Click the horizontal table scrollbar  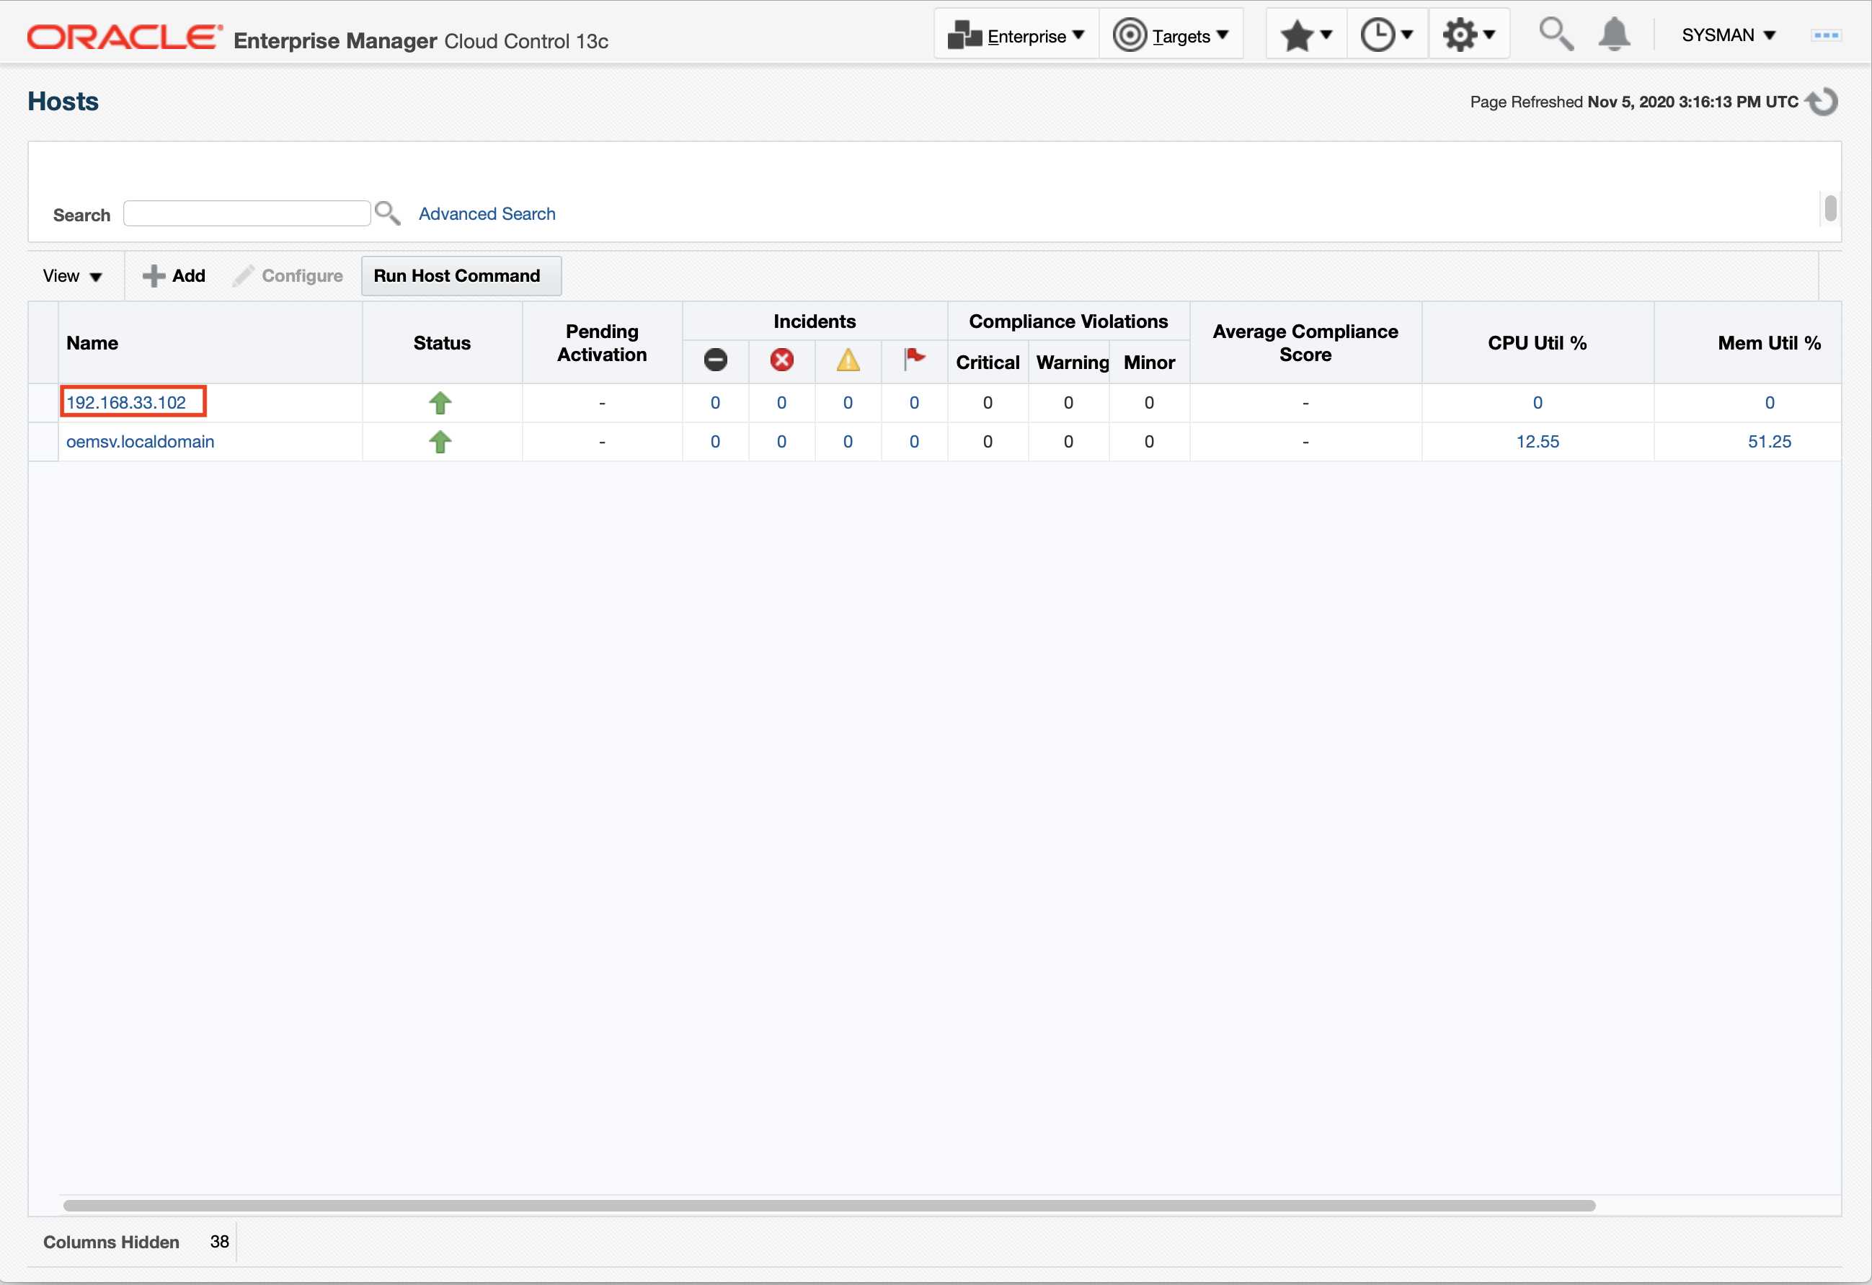click(829, 1205)
